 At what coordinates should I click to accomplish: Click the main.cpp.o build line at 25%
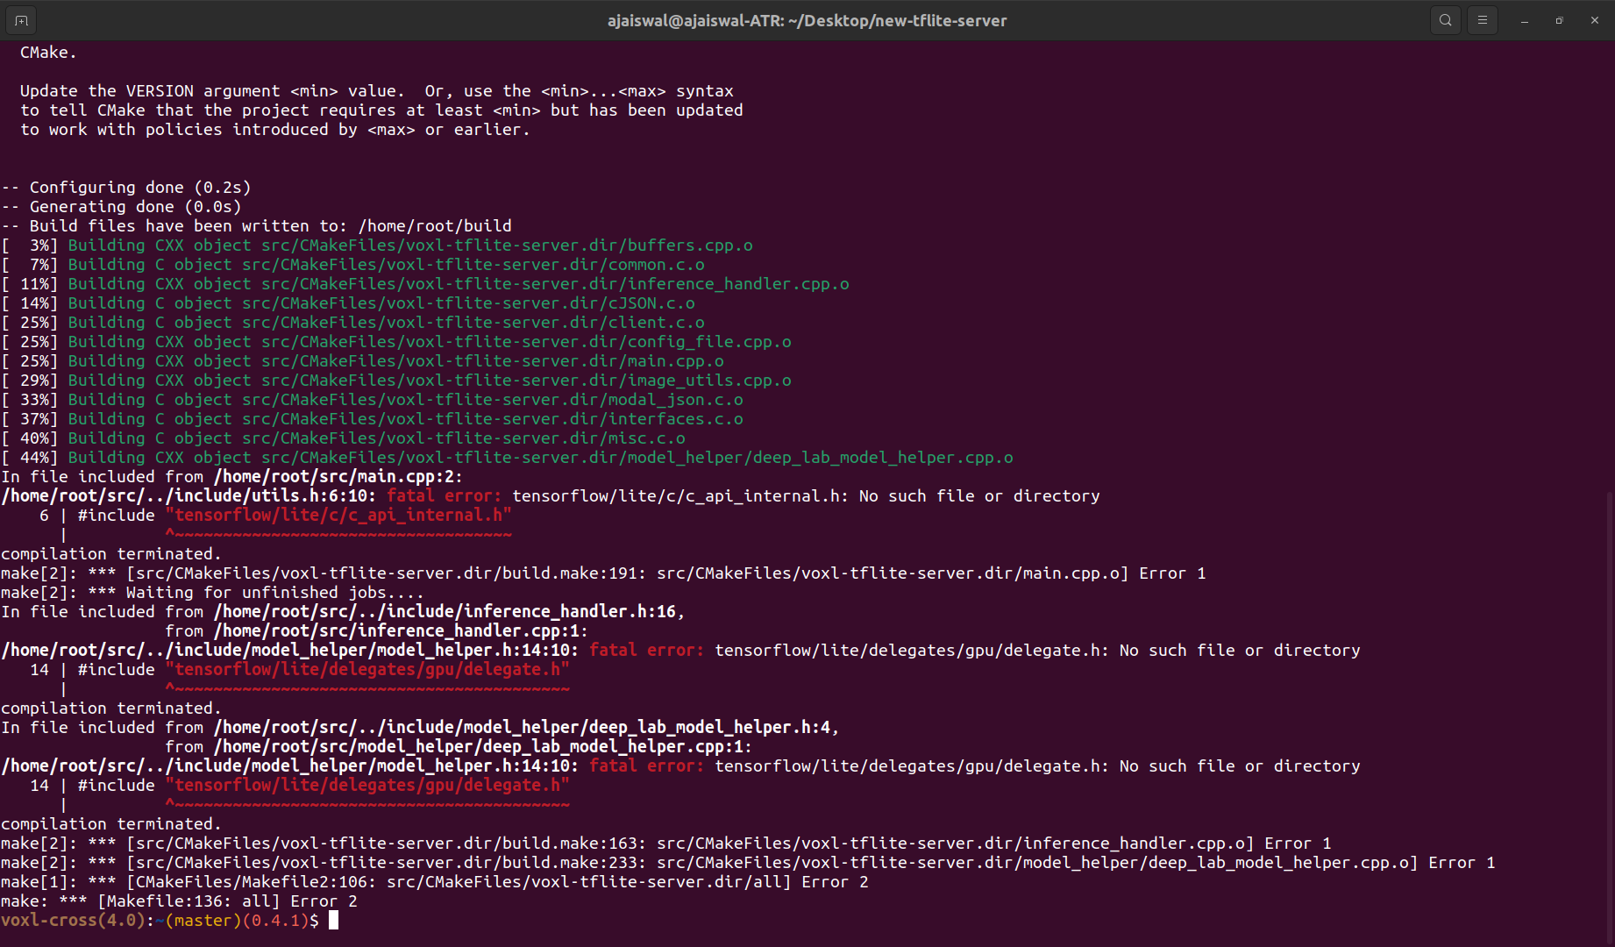pyautogui.click(x=362, y=361)
